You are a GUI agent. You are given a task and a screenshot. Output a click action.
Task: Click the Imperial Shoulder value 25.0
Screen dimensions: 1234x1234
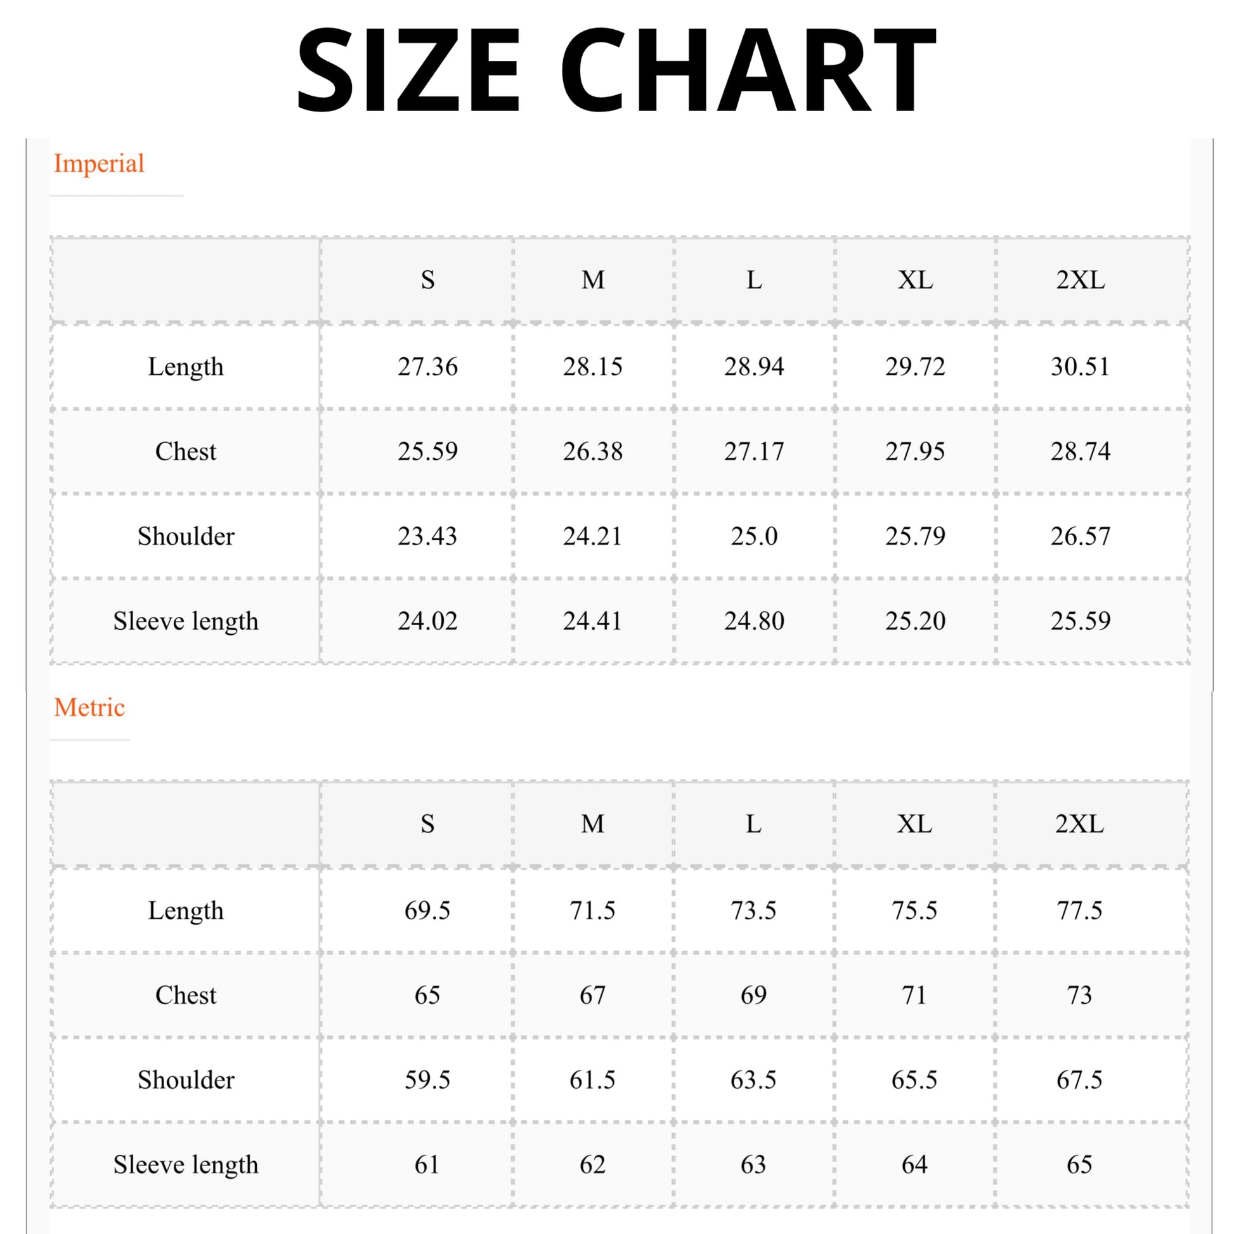point(755,536)
